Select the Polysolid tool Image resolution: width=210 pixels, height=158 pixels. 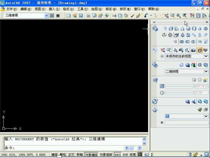[165, 29]
